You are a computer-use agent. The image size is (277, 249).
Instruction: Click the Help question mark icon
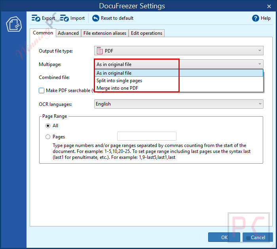pyautogui.click(x=256, y=18)
